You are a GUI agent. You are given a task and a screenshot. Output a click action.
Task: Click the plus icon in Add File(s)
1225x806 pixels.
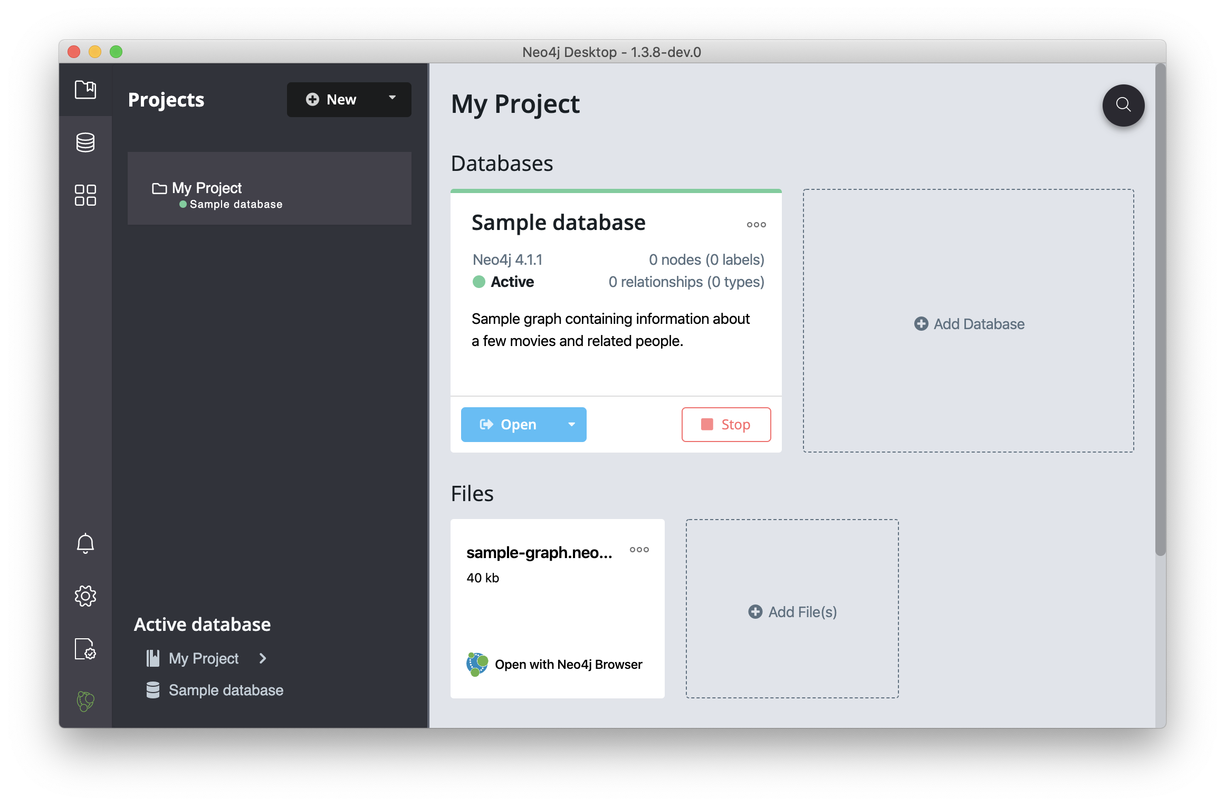(x=755, y=612)
